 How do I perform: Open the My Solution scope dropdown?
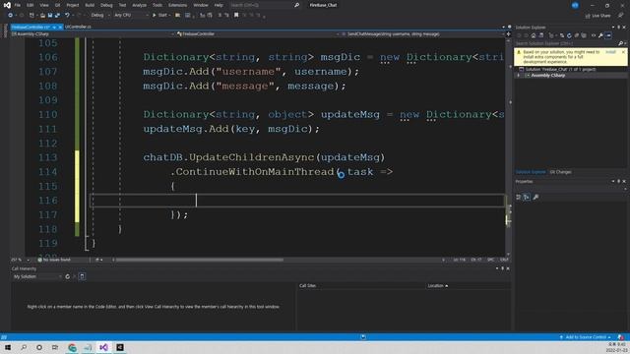coord(37,276)
